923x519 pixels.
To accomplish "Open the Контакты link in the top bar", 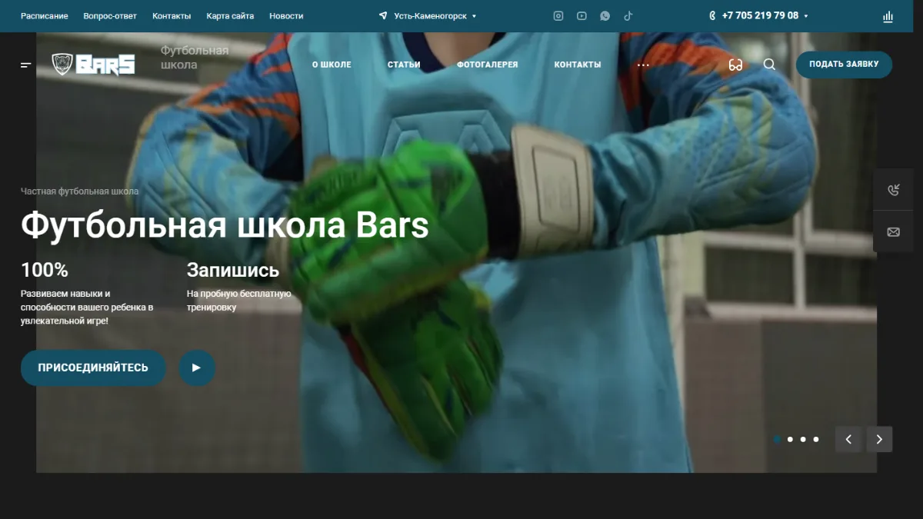I will [172, 16].
